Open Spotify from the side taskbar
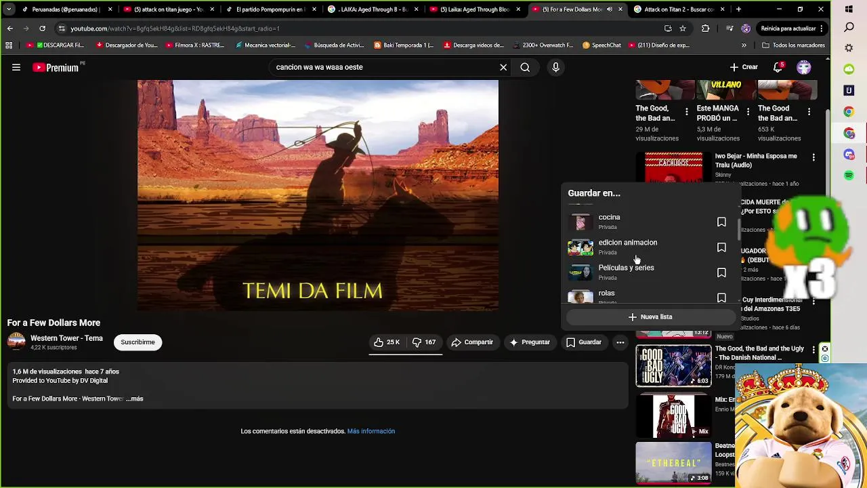 (x=849, y=176)
